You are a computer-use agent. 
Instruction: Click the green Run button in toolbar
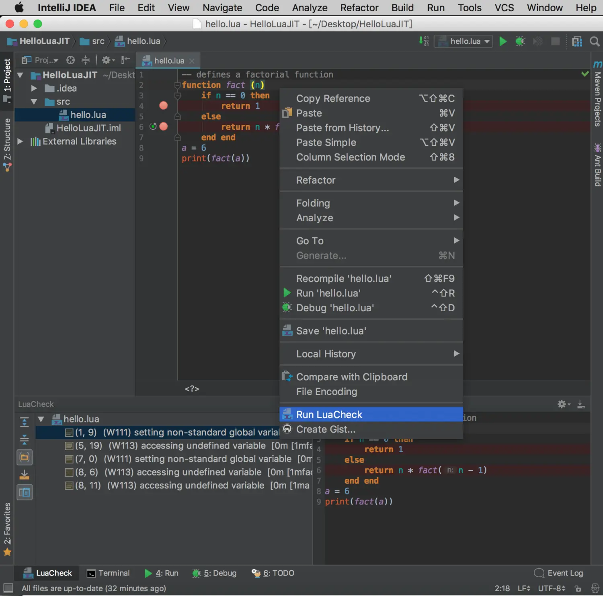[x=503, y=41]
